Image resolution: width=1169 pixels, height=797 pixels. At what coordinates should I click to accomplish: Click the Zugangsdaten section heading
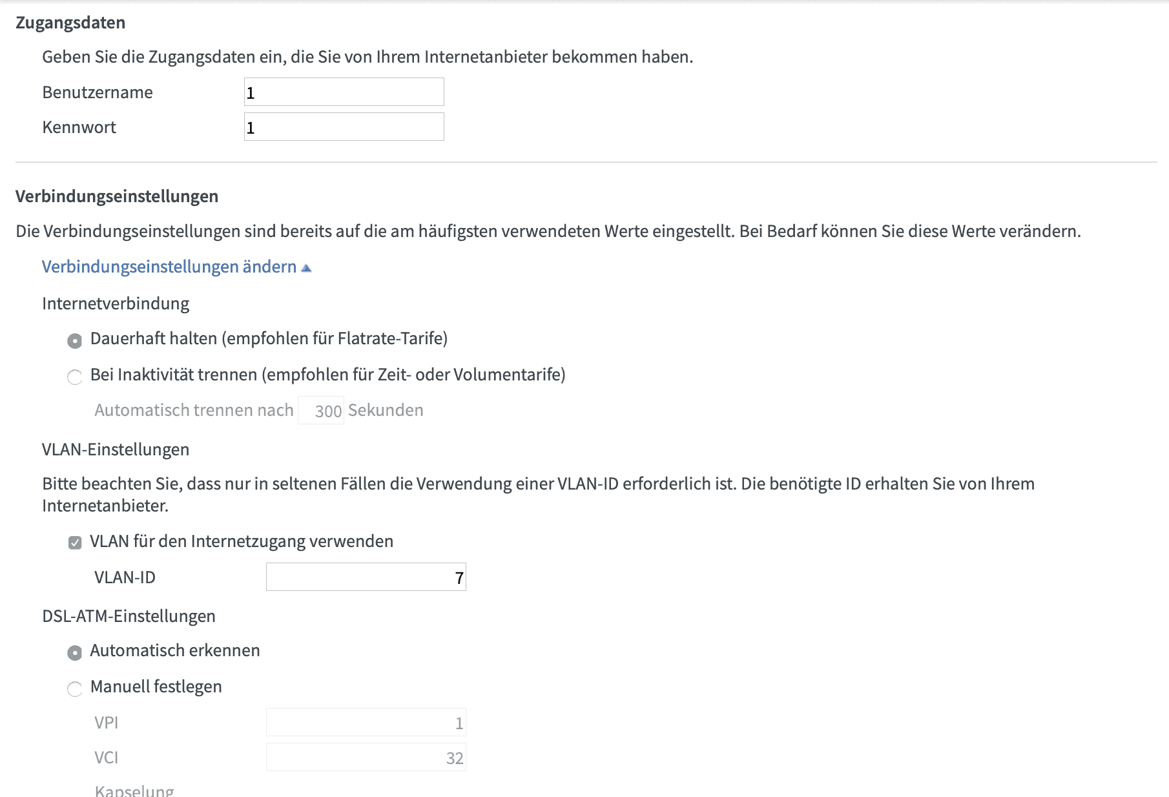pyautogui.click(x=70, y=23)
